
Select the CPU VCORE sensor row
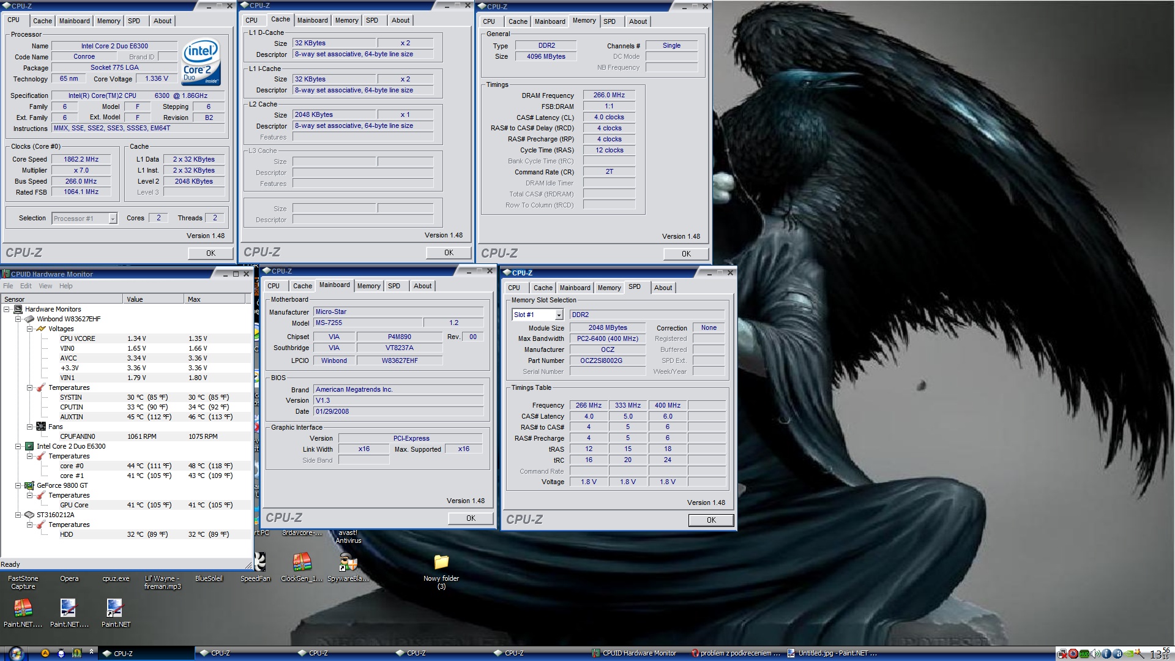tap(78, 338)
